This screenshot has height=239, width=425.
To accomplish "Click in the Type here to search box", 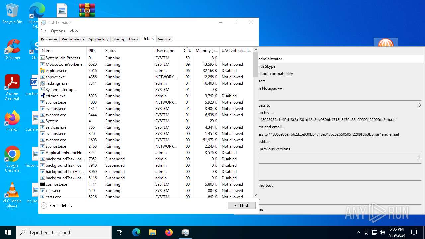I will point(64,232).
